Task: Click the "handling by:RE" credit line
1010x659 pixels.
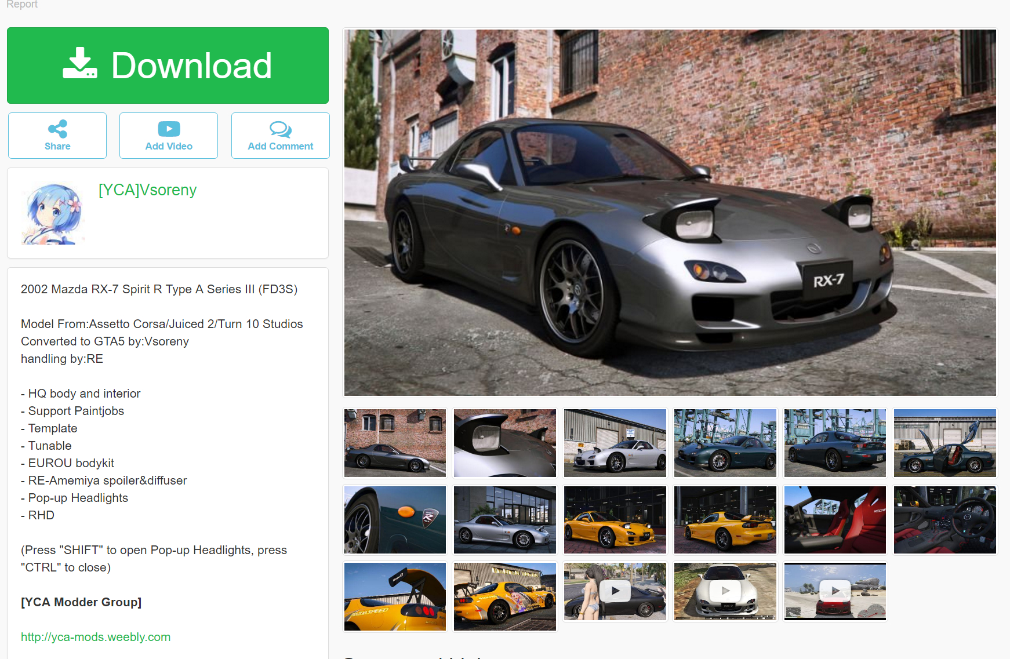Action: click(62, 359)
